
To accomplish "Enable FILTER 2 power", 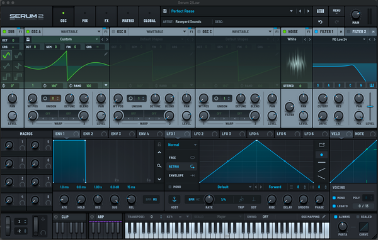I will (x=348, y=31).
